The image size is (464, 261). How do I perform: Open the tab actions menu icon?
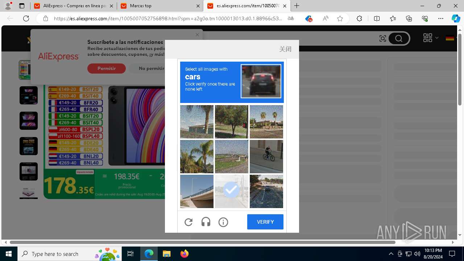(22, 6)
